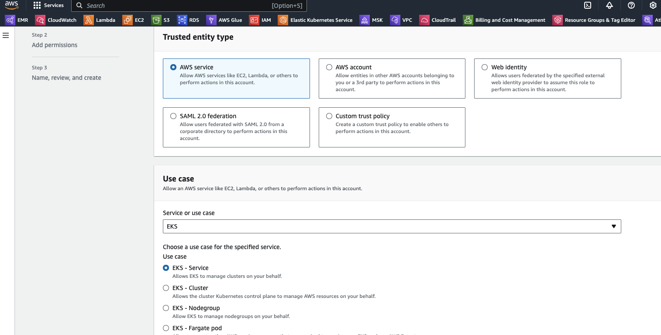The height and width of the screenshot is (335, 661).
Task: Click the RDS service icon
Action: point(182,20)
